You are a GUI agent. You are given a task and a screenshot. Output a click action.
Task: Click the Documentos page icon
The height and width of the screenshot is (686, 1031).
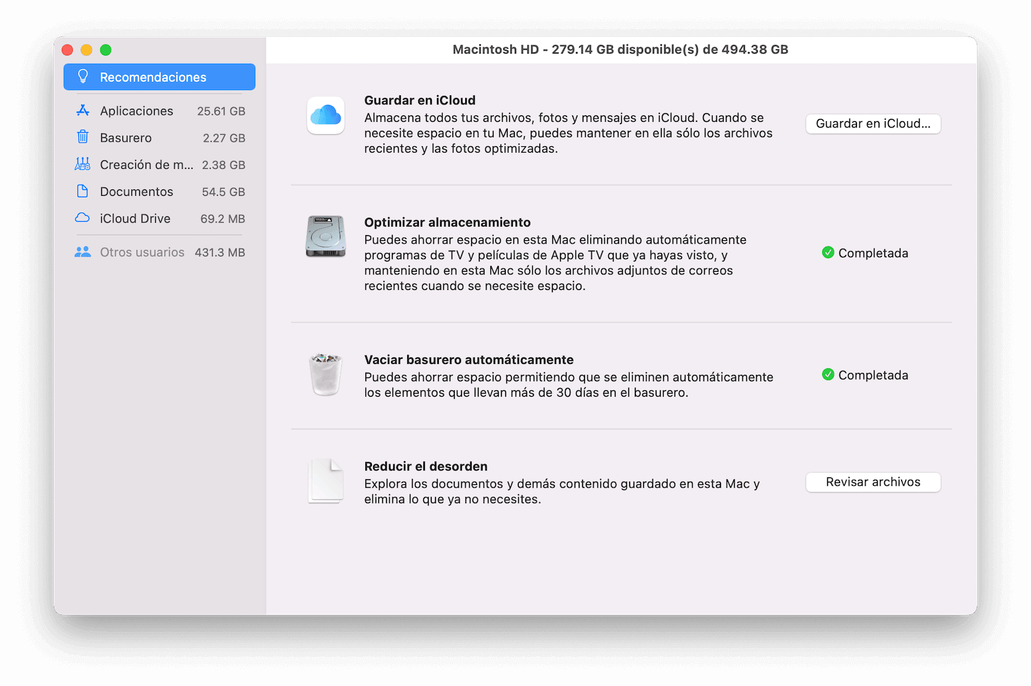coord(82,191)
